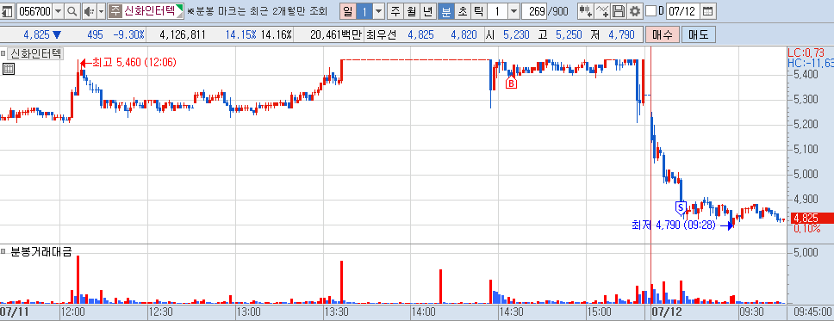Toggle the small square beside 신화인터텍 chart label
834x321 pixels.
point(3,53)
